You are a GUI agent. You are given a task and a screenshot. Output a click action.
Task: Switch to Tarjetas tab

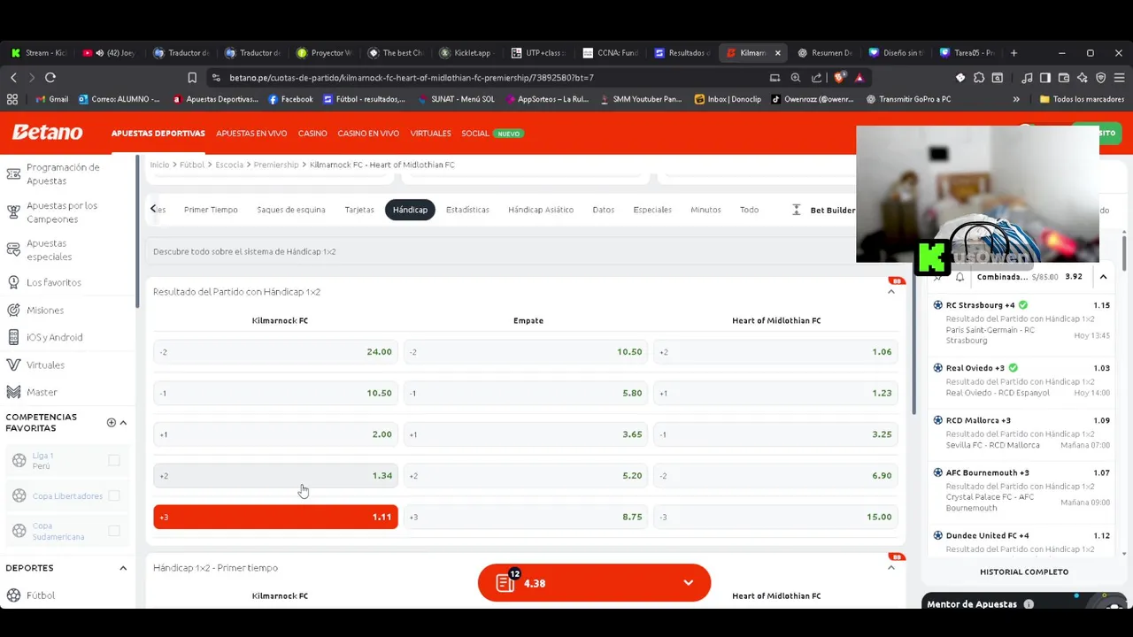click(359, 210)
